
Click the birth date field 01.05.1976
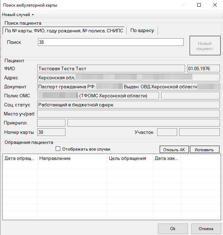(203, 68)
